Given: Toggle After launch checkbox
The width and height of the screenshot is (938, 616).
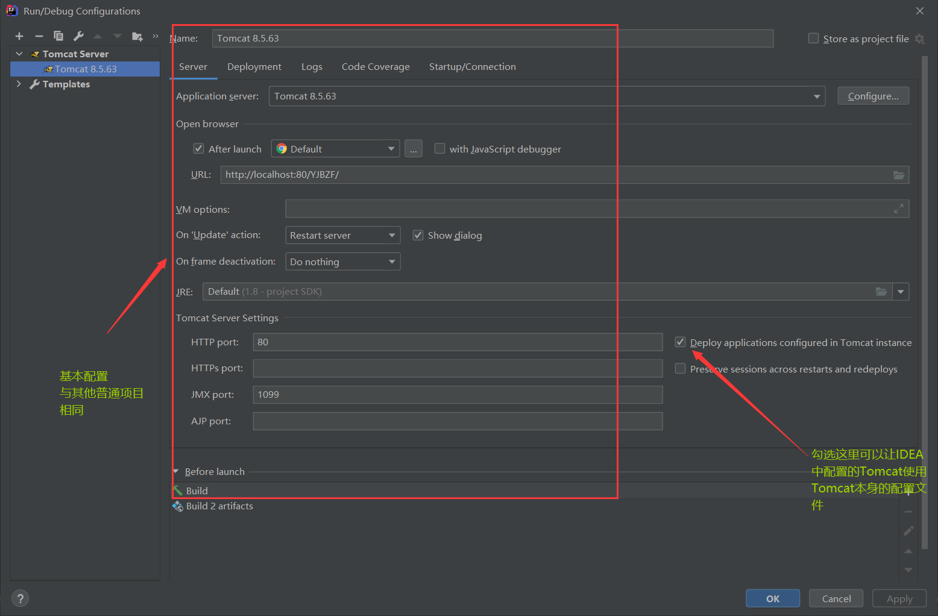Looking at the screenshot, I should (x=198, y=148).
